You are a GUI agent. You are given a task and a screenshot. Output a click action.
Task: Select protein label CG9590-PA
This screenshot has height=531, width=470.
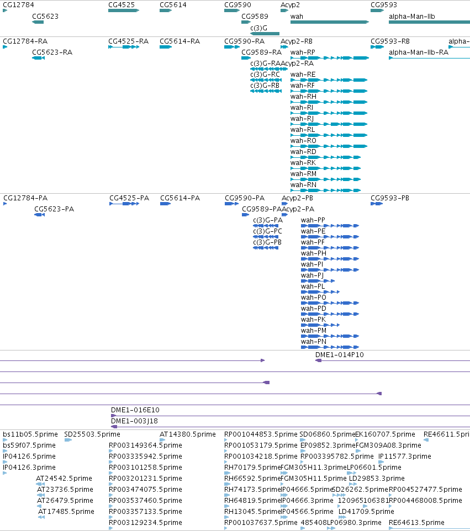245,198
